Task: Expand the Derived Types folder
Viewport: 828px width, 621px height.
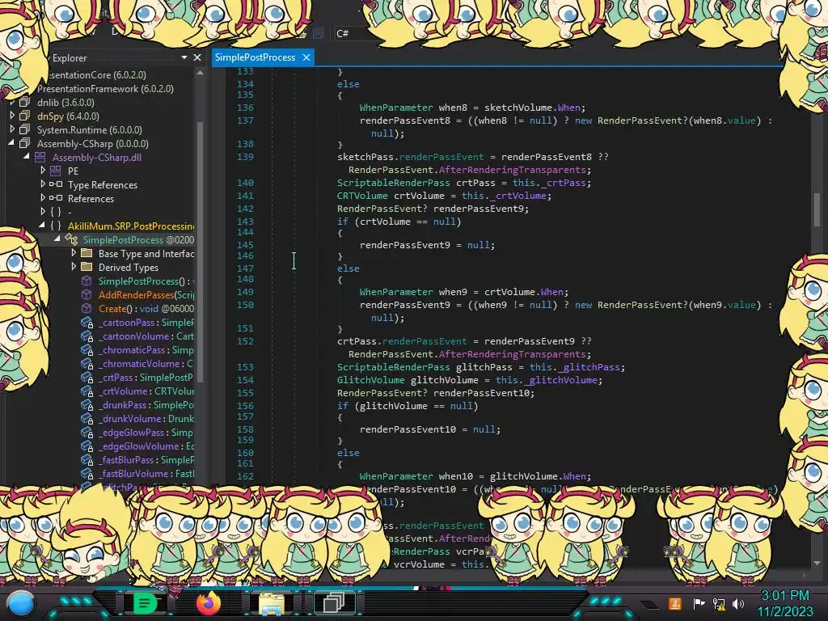Action: tap(73, 266)
